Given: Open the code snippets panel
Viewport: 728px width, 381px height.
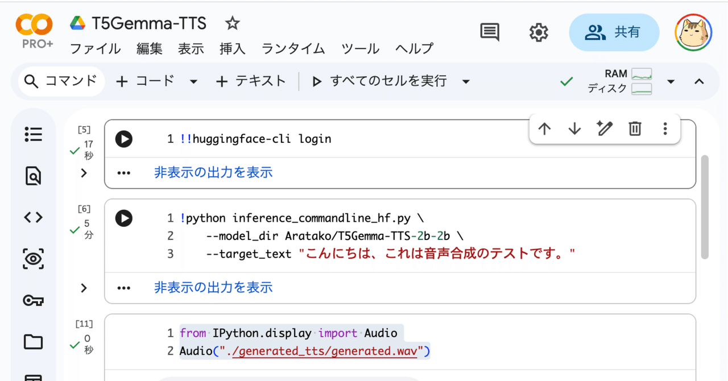Looking at the screenshot, I should 33,217.
